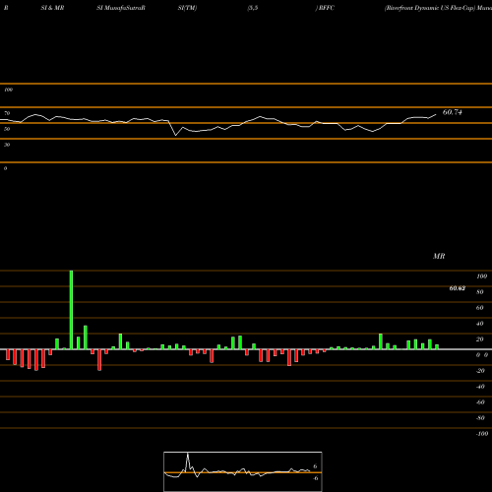Click the RSI axis label 30
The width and height of the screenshot is (492, 492).
click(x=7, y=145)
